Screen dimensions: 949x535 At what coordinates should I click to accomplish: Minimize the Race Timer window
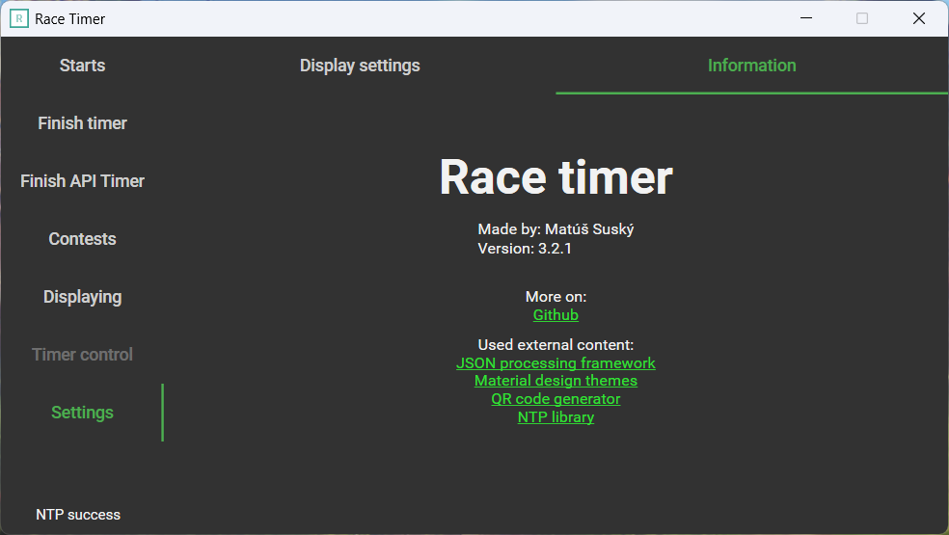pos(805,18)
